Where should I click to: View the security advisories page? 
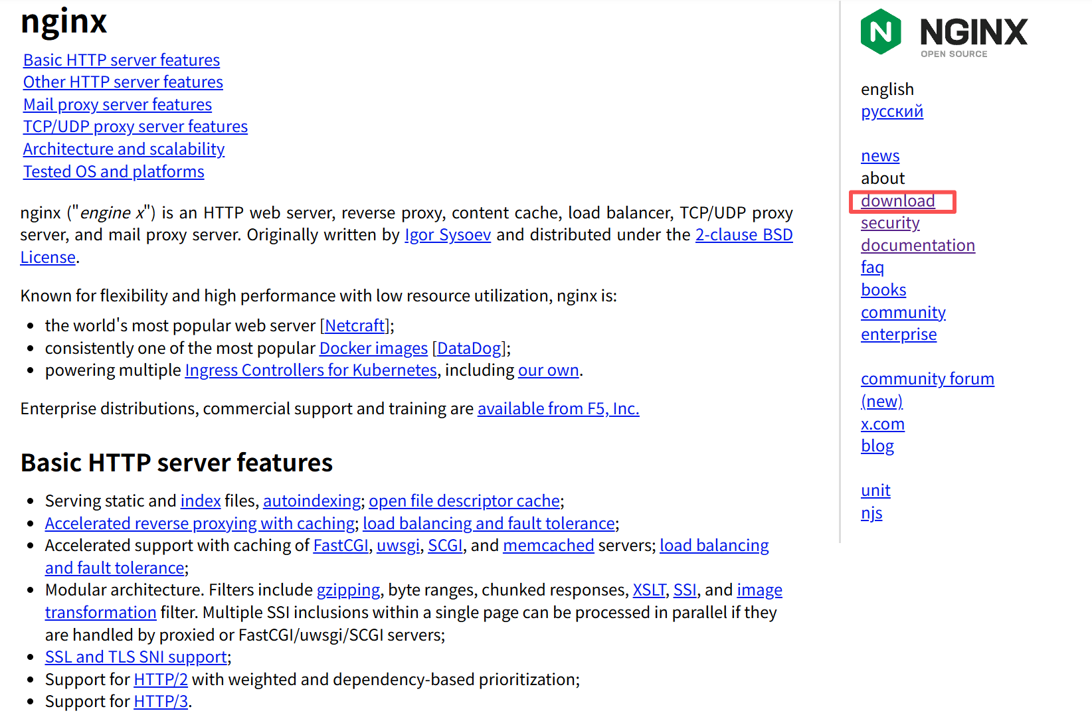[x=890, y=223]
